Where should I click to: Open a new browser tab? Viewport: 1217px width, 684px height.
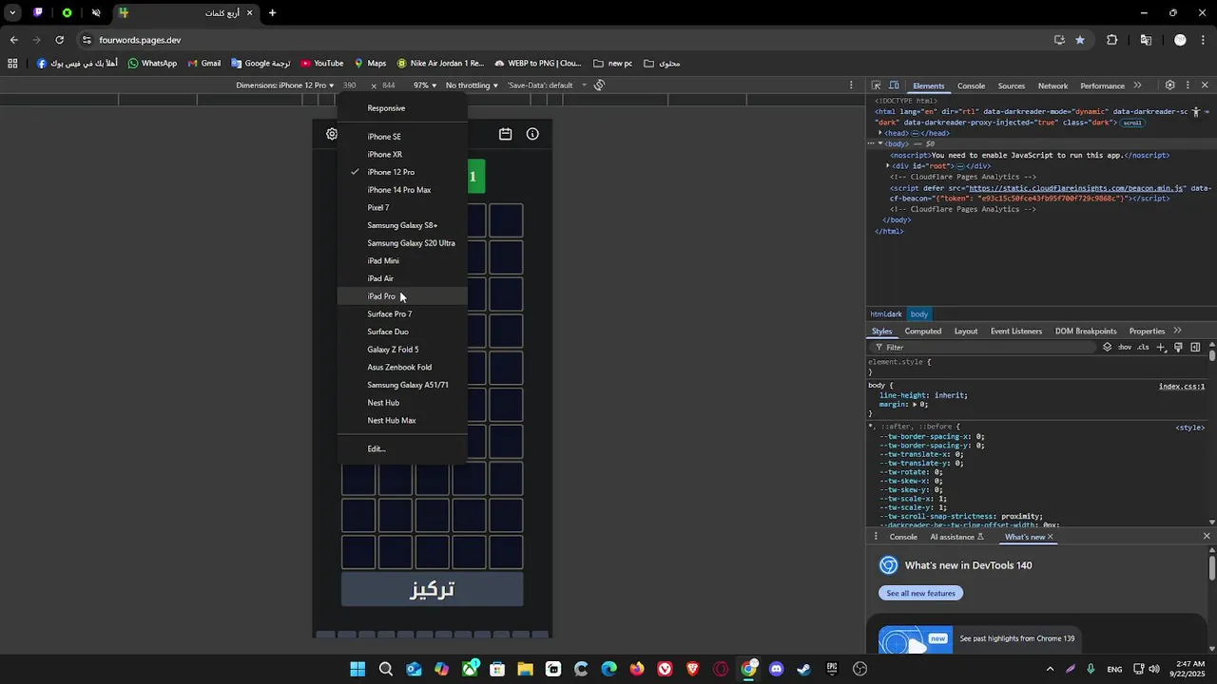[272, 13]
